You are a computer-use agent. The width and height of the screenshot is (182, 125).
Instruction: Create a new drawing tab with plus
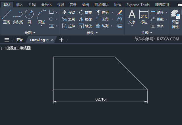point(61,40)
